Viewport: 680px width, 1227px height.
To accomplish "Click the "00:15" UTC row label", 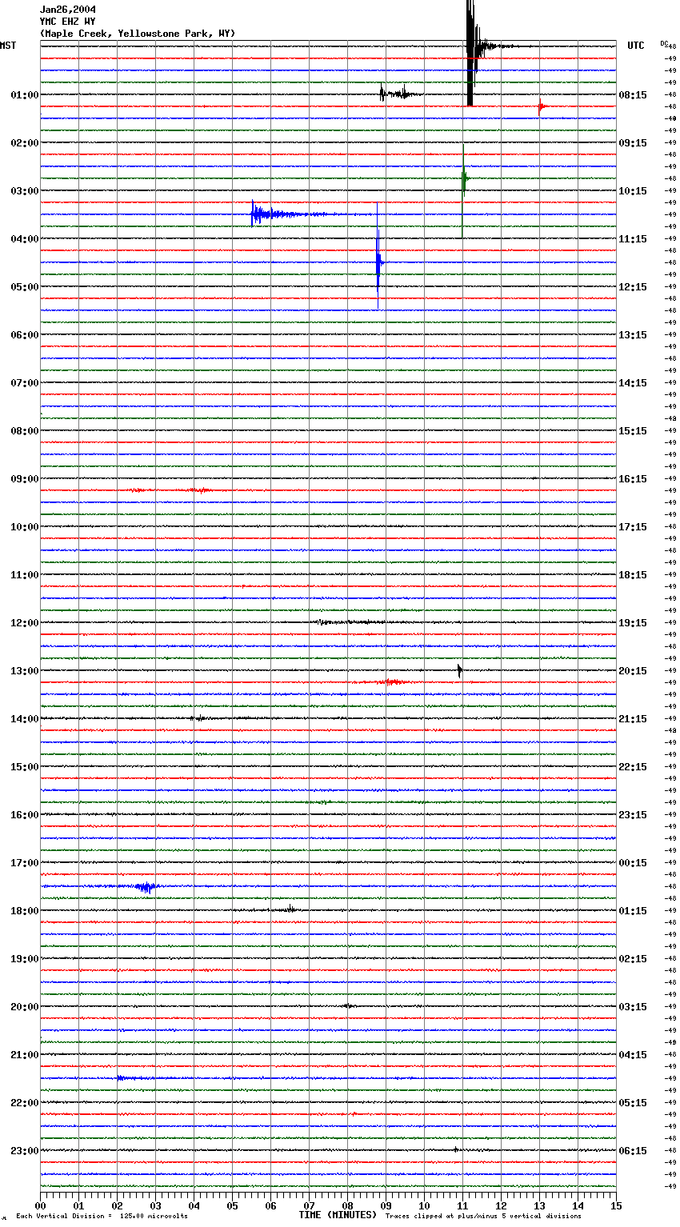I will [x=633, y=863].
